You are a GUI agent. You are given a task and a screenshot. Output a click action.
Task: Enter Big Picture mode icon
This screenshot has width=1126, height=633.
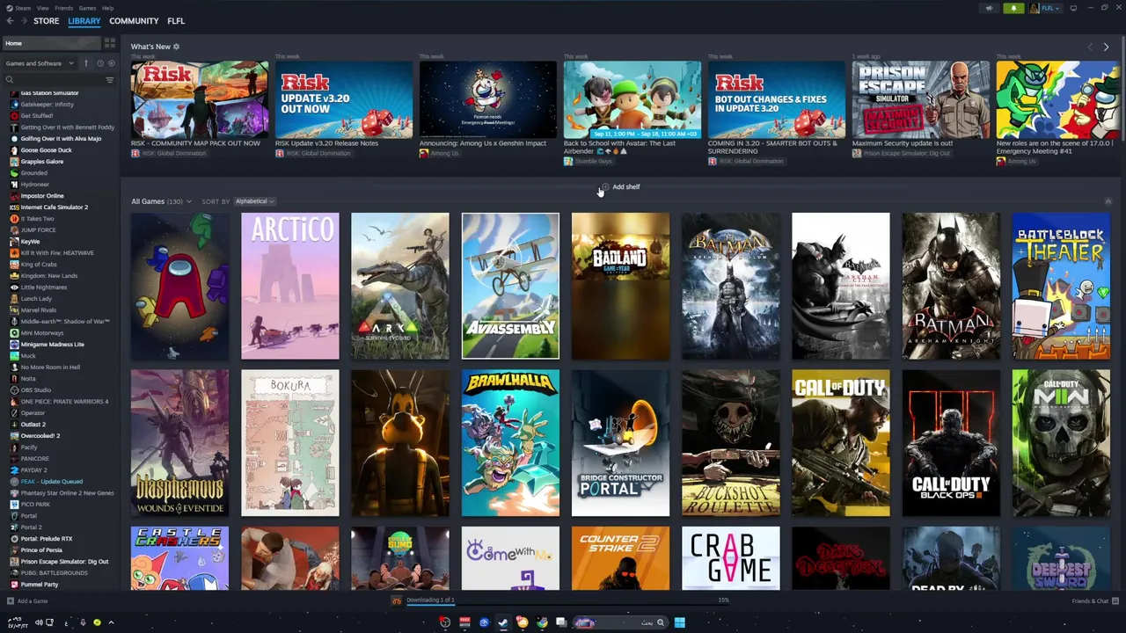[1073, 8]
